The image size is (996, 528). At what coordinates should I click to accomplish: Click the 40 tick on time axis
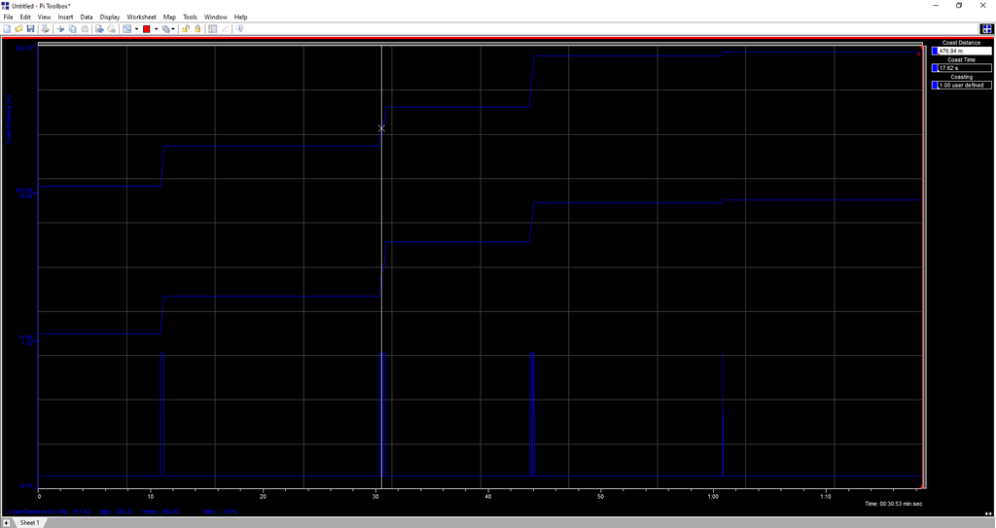(488, 496)
